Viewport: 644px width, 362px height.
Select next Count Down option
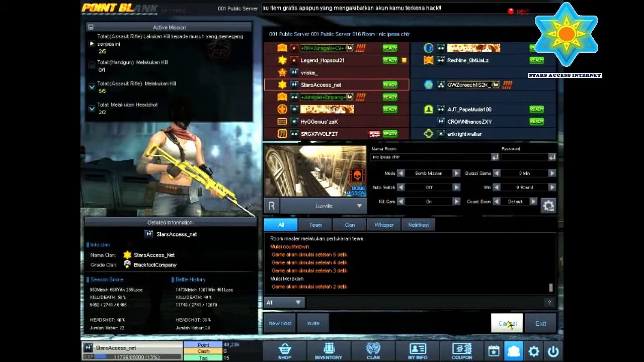tap(533, 201)
